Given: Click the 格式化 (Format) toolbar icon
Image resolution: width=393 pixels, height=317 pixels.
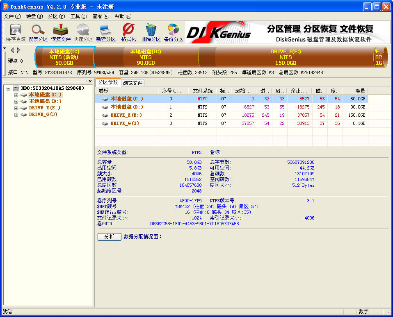Looking at the screenshot, I should [128, 32].
